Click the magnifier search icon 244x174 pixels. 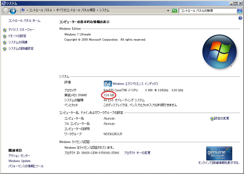pyautogui.click(x=240, y=10)
